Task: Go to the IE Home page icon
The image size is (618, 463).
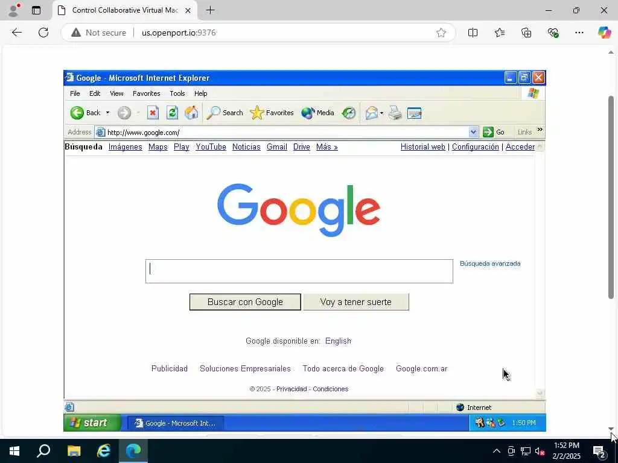Action: click(x=191, y=113)
